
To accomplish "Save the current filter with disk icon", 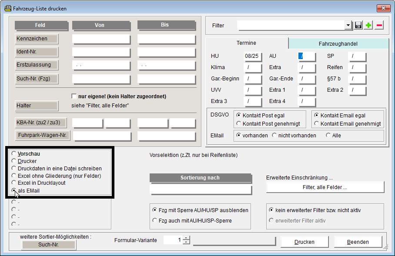I will click(358, 25).
